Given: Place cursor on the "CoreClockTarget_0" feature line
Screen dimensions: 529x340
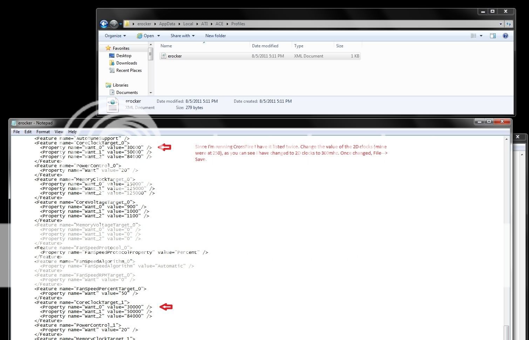Looking at the screenshot, I should coord(82,143).
